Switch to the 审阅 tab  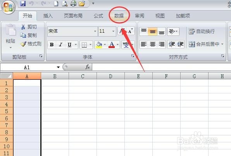coord(140,16)
